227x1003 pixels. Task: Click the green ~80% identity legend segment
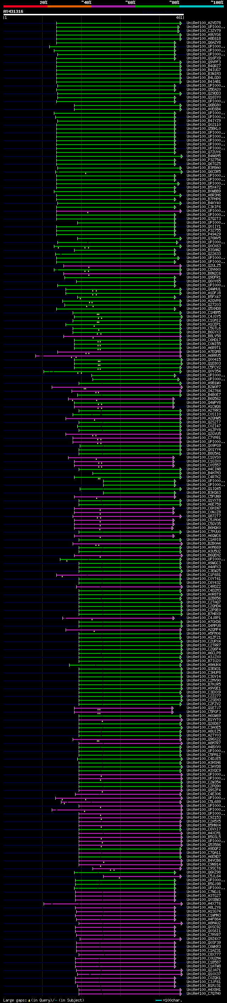point(157,6)
